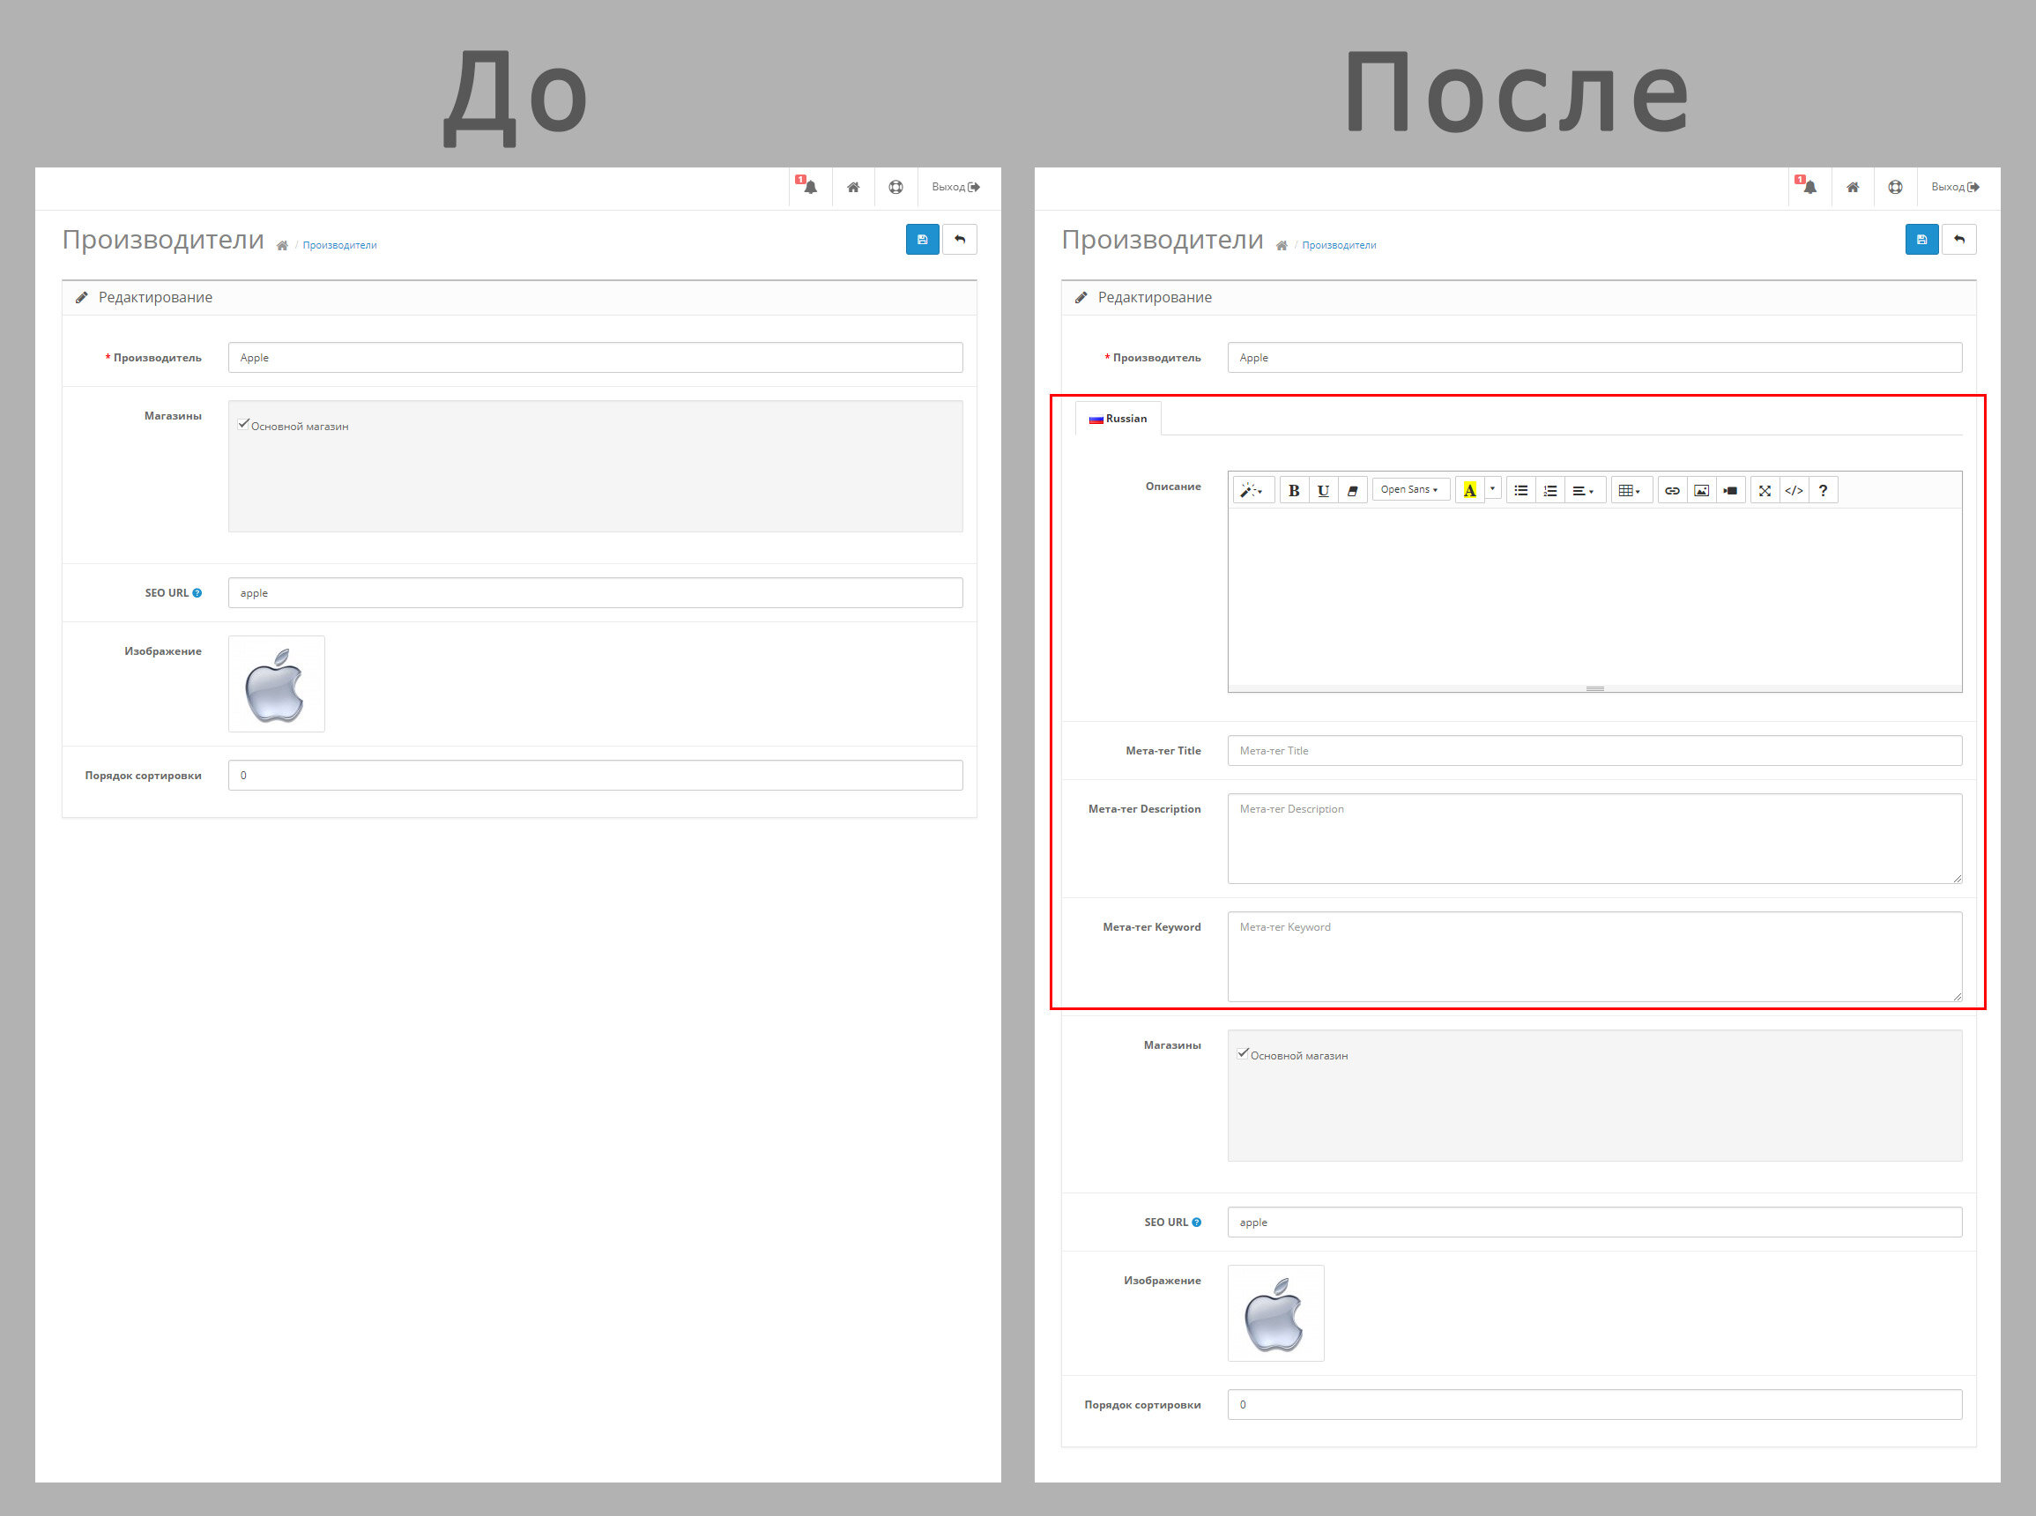Open the table insert dropdown
The height and width of the screenshot is (1516, 2036).
point(1631,490)
